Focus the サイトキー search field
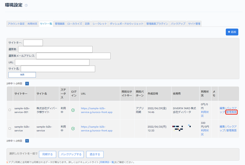This screenshot has width=245, height=165. point(33,43)
